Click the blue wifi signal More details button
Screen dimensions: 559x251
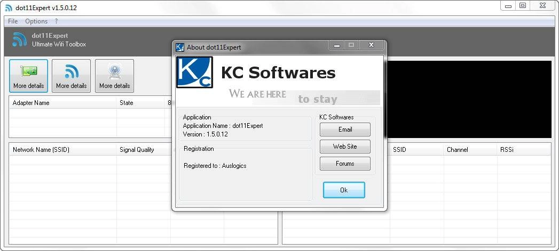pos(72,76)
